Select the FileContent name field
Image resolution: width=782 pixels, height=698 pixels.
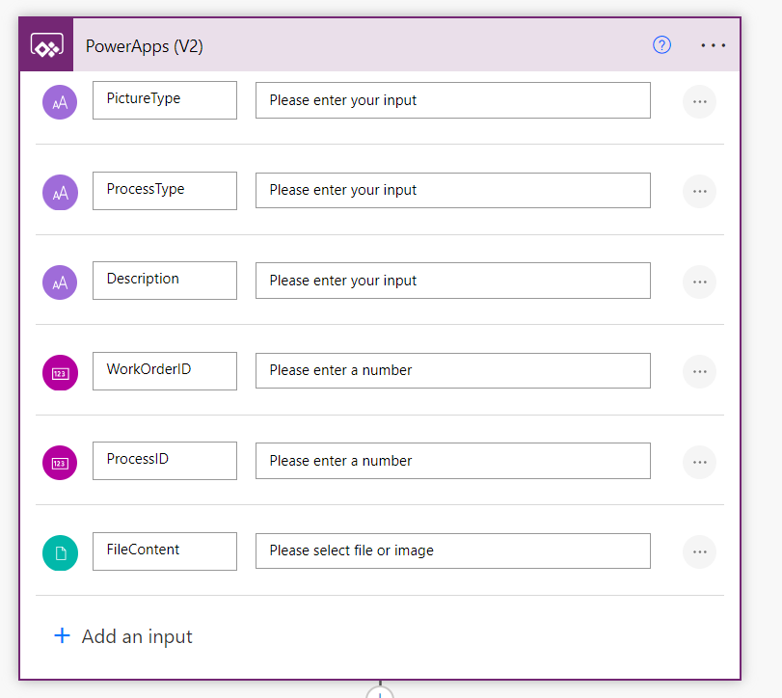coord(165,551)
